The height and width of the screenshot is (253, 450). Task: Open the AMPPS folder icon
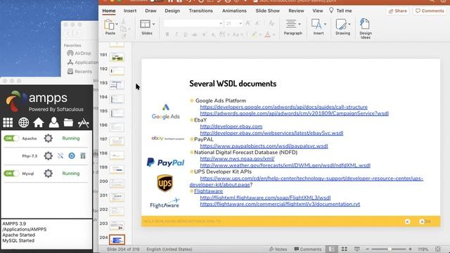(x=68, y=122)
